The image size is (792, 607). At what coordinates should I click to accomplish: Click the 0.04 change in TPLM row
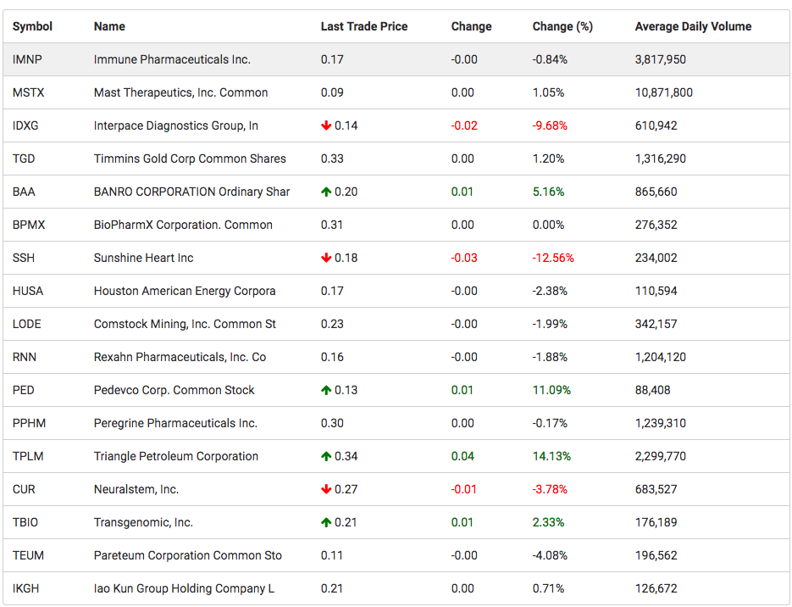(x=462, y=456)
